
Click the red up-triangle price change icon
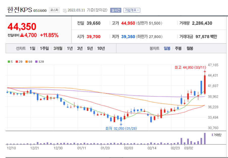22,35
